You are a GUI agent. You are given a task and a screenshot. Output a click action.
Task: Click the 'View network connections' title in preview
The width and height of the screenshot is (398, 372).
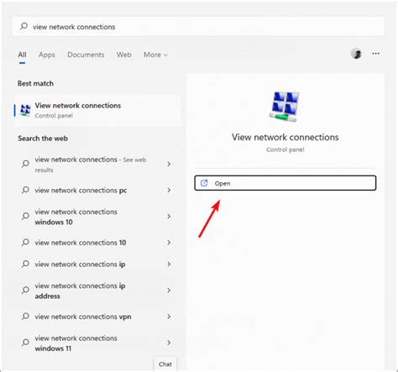pos(285,137)
